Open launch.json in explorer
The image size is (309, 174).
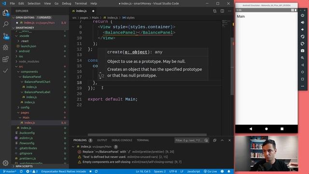coord(28,46)
